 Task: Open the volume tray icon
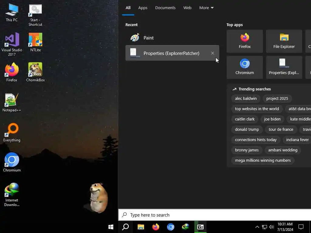click(x=272, y=227)
